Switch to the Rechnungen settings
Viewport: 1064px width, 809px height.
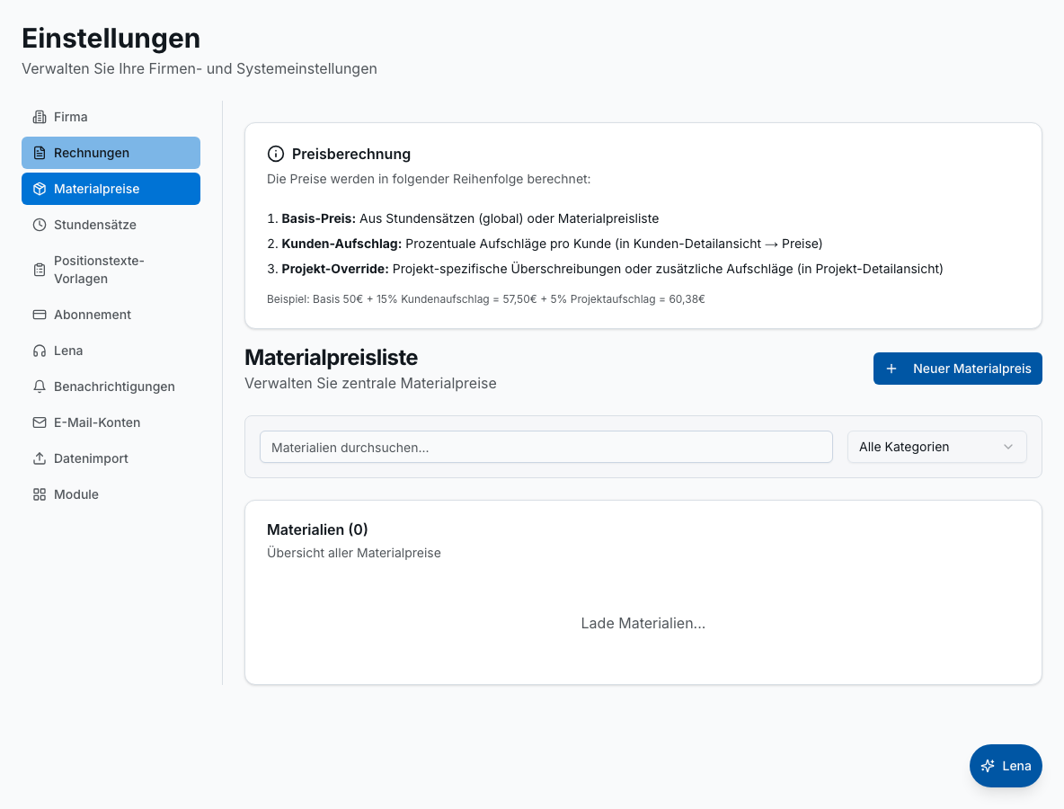[x=111, y=153]
